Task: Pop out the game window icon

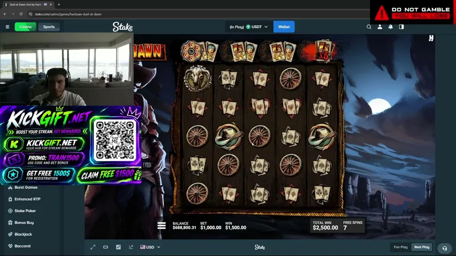Action: (131, 247)
